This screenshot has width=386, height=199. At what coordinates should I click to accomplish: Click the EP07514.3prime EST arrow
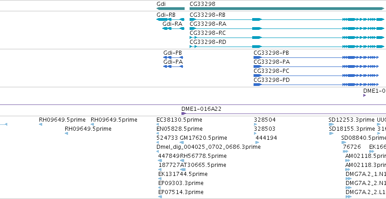click(160, 197)
